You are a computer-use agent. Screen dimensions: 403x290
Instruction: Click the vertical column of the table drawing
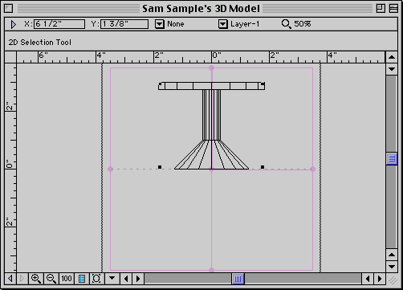211,115
